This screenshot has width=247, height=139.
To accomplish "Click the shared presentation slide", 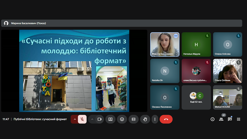I will tap(74, 71).
